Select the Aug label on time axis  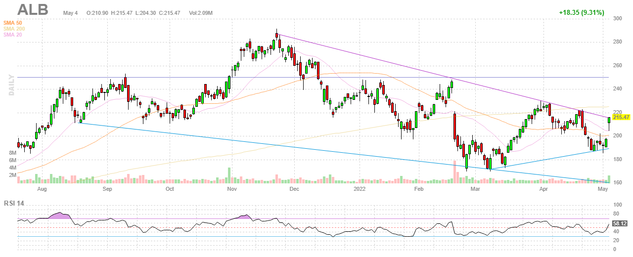42,189
